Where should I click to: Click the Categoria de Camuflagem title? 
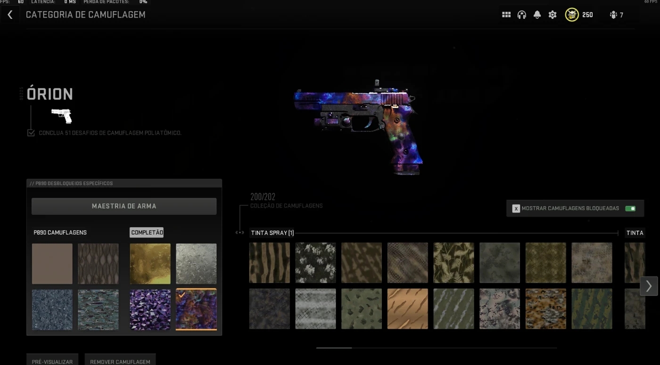point(86,15)
